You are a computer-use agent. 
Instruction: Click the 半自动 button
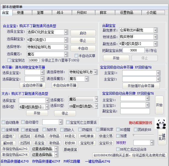tap(83, 48)
